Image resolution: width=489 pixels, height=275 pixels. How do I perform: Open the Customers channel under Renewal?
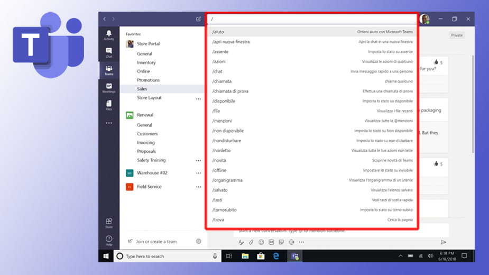pyautogui.click(x=147, y=134)
